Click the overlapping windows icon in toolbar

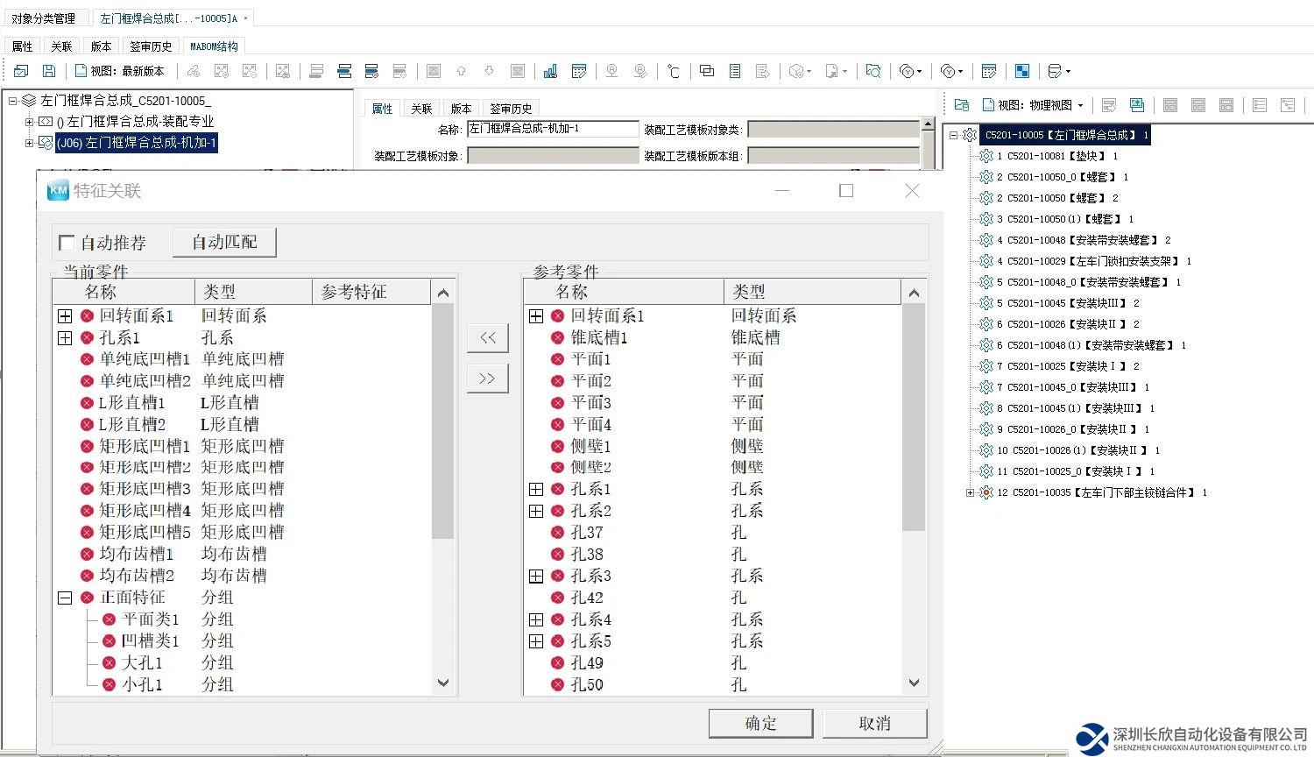click(707, 71)
